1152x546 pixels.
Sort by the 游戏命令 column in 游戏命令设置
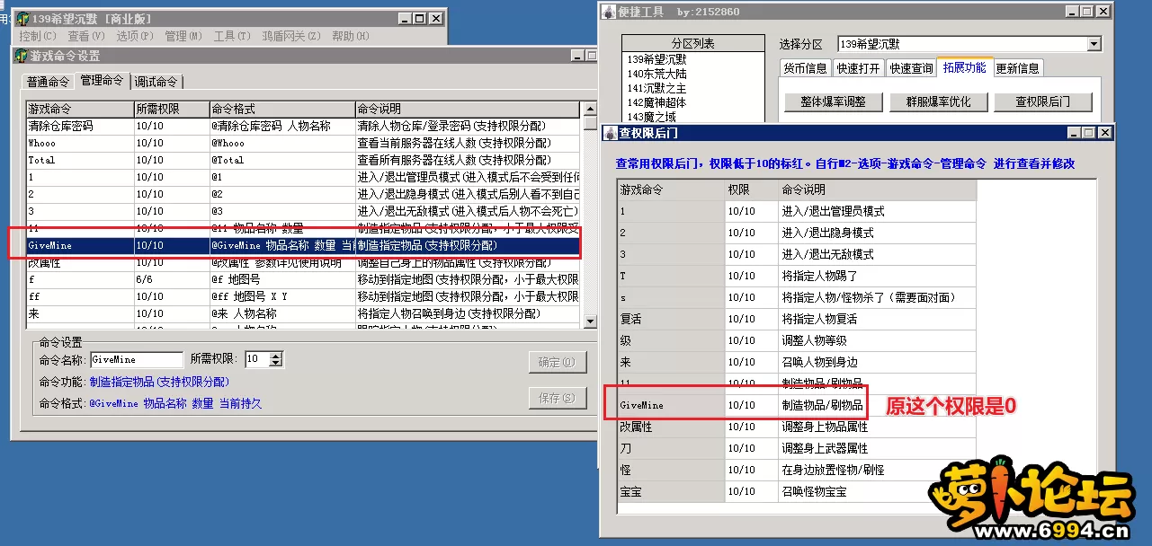click(x=80, y=109)
